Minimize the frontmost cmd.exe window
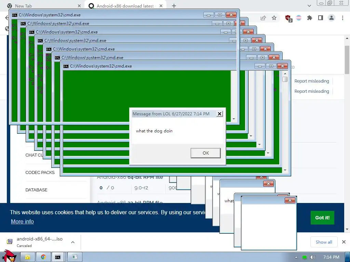The width and height of the screenshot is (350, 262). tap(260, 66)
